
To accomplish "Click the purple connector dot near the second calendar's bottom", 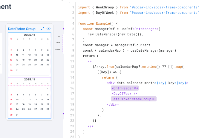I will click(63, 114).
